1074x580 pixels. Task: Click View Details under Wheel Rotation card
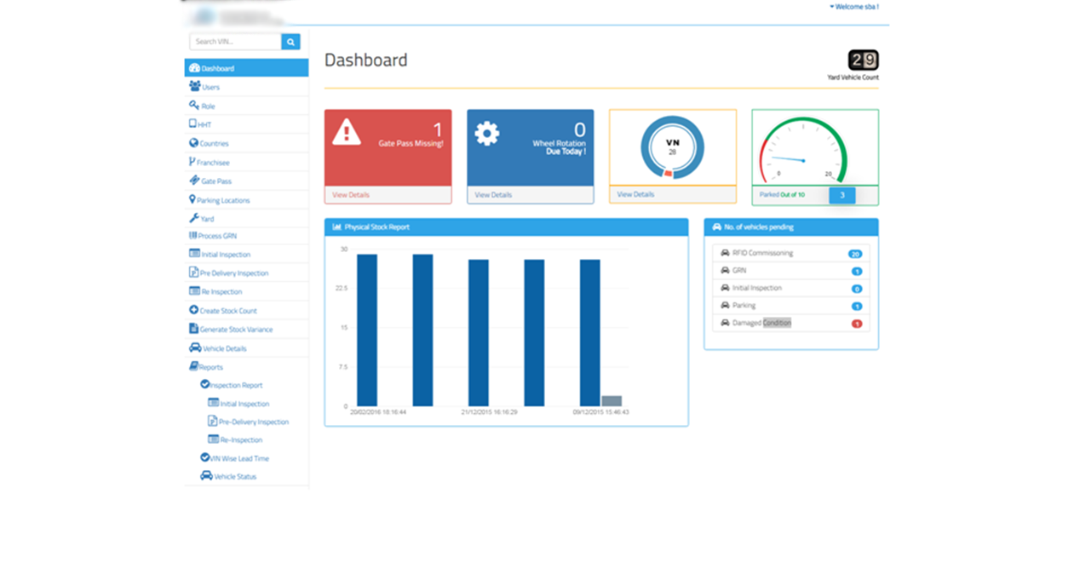pyautogui.click(x=493, y=195)
